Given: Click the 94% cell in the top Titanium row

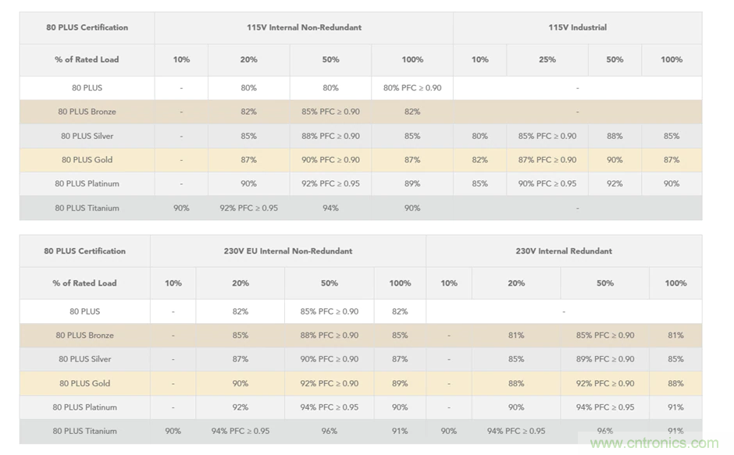Looking at the screenshot, I should pos(330,208).
